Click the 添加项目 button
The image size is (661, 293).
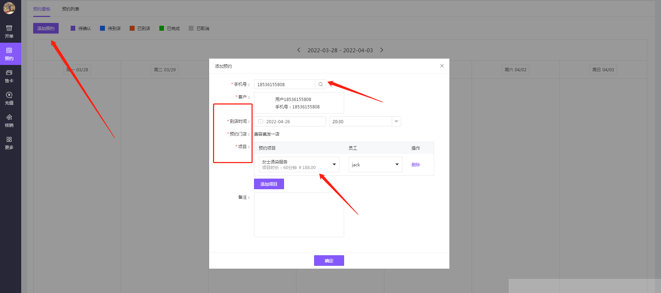tap(269, 184)
